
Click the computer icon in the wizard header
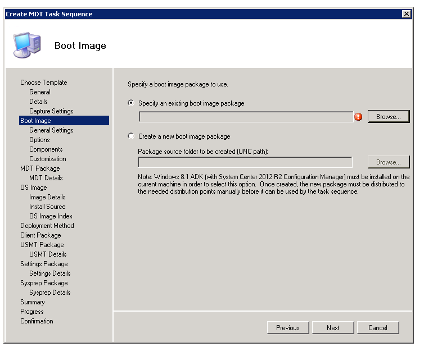26,45
